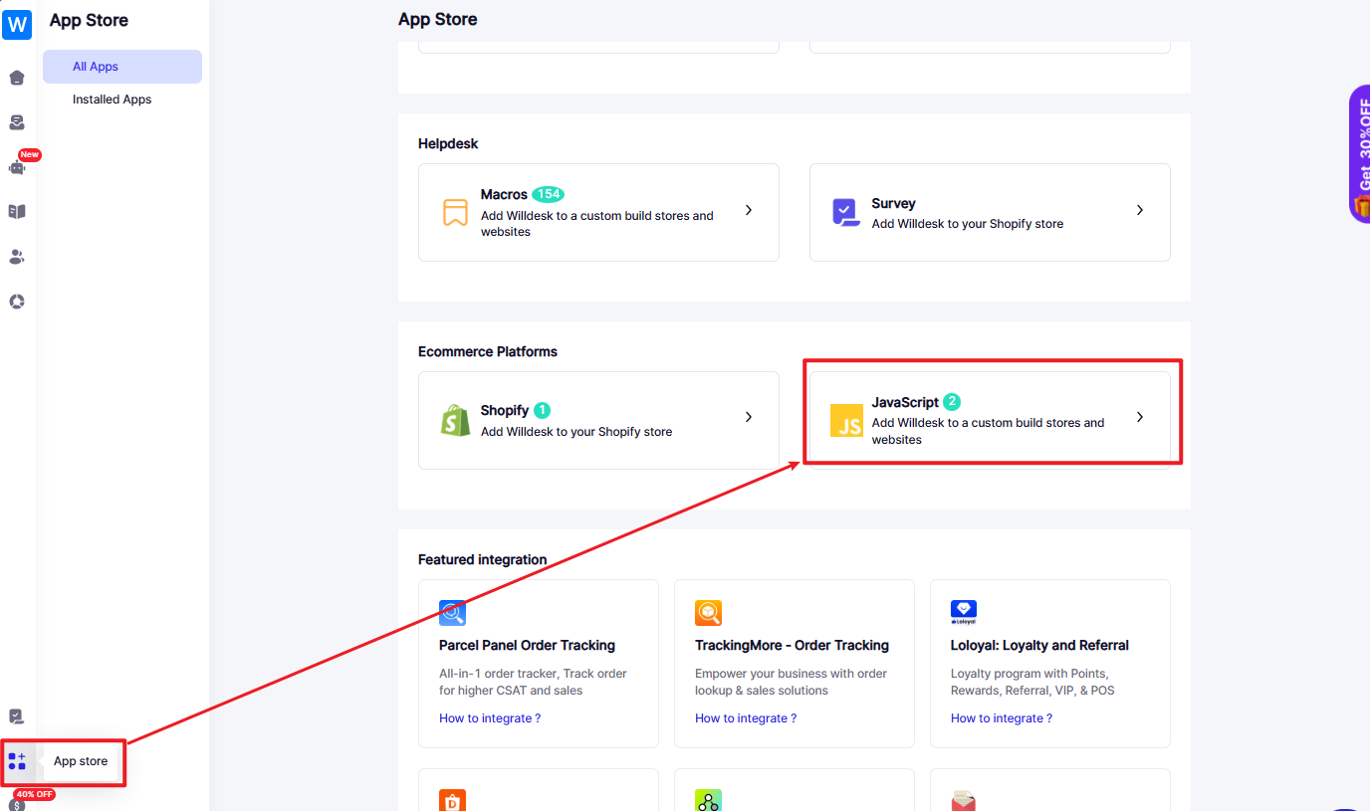Screen dimensions: 1370x811
Task: Open the Home page icon in sidebar
Action: 17,78
